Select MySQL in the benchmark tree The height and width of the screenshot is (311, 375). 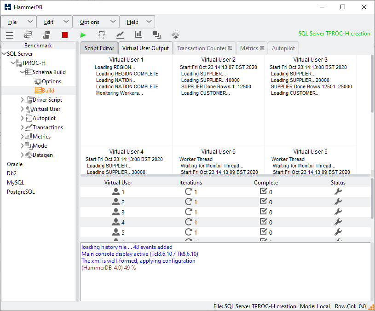tap(16, 183)
